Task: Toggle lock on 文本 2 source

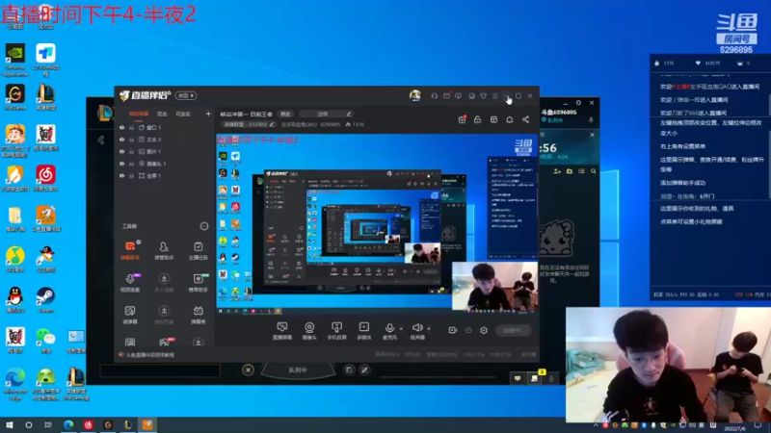Action: (132, 140)
